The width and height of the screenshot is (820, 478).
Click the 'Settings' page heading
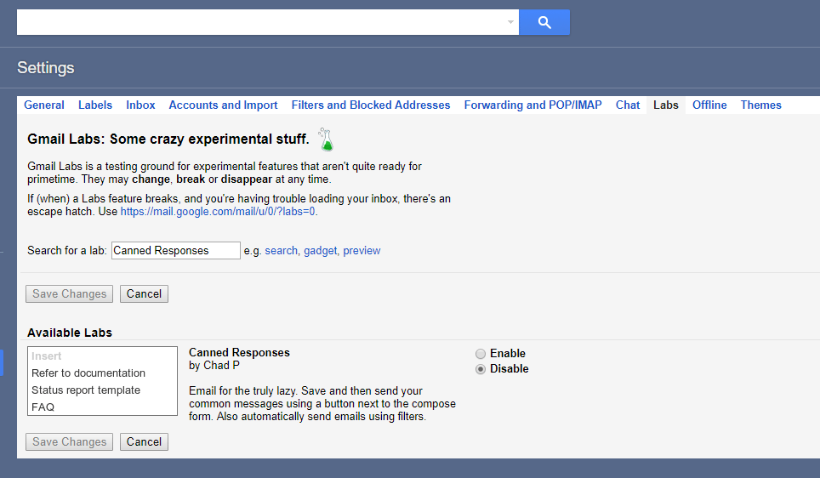click(45, 67)
